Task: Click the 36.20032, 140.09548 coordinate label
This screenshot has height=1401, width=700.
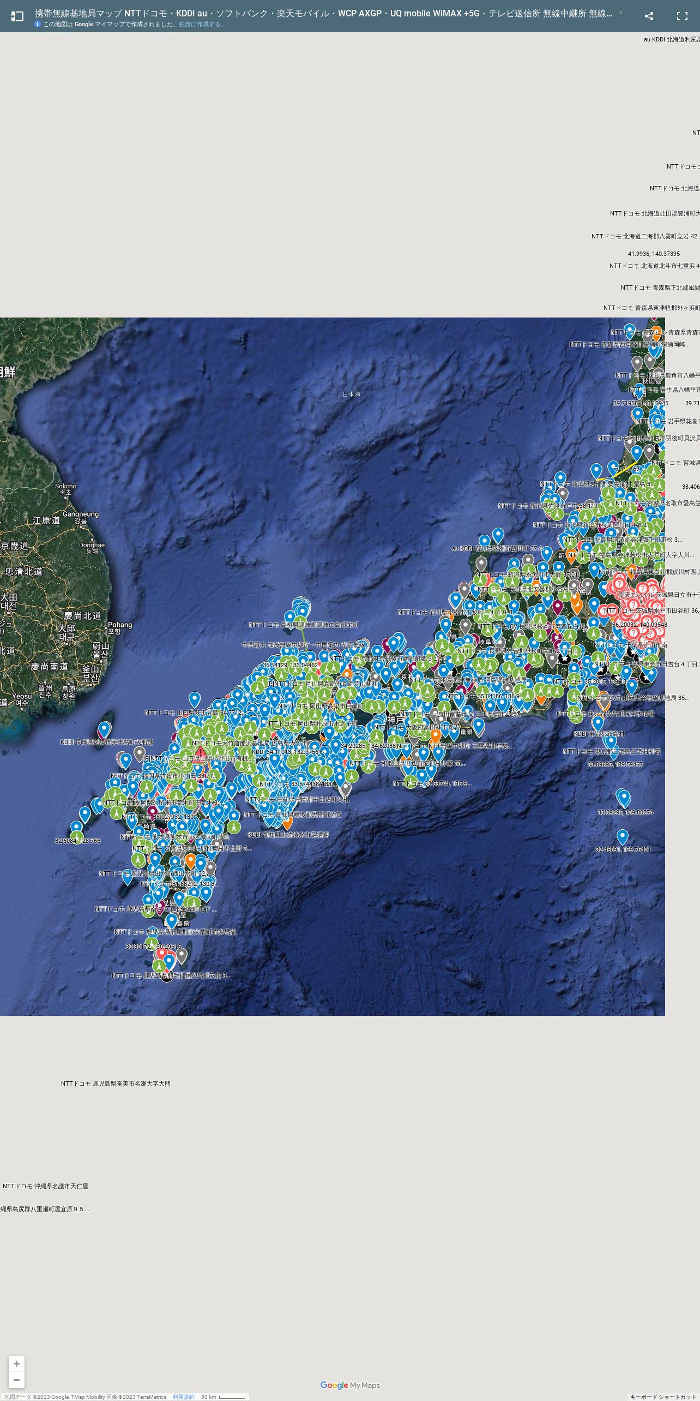Action: click(639, 625)
